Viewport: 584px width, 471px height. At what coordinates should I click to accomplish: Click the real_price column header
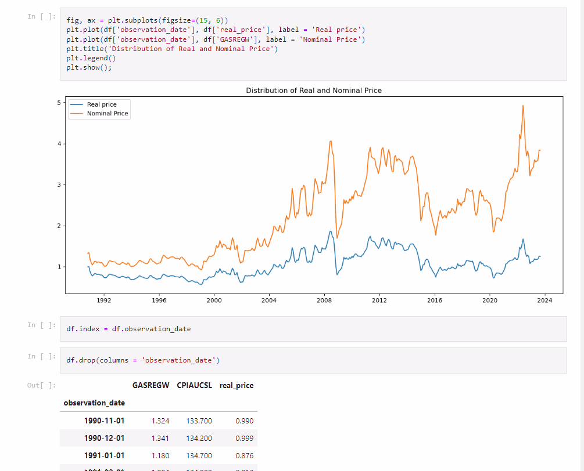(237, 385)
